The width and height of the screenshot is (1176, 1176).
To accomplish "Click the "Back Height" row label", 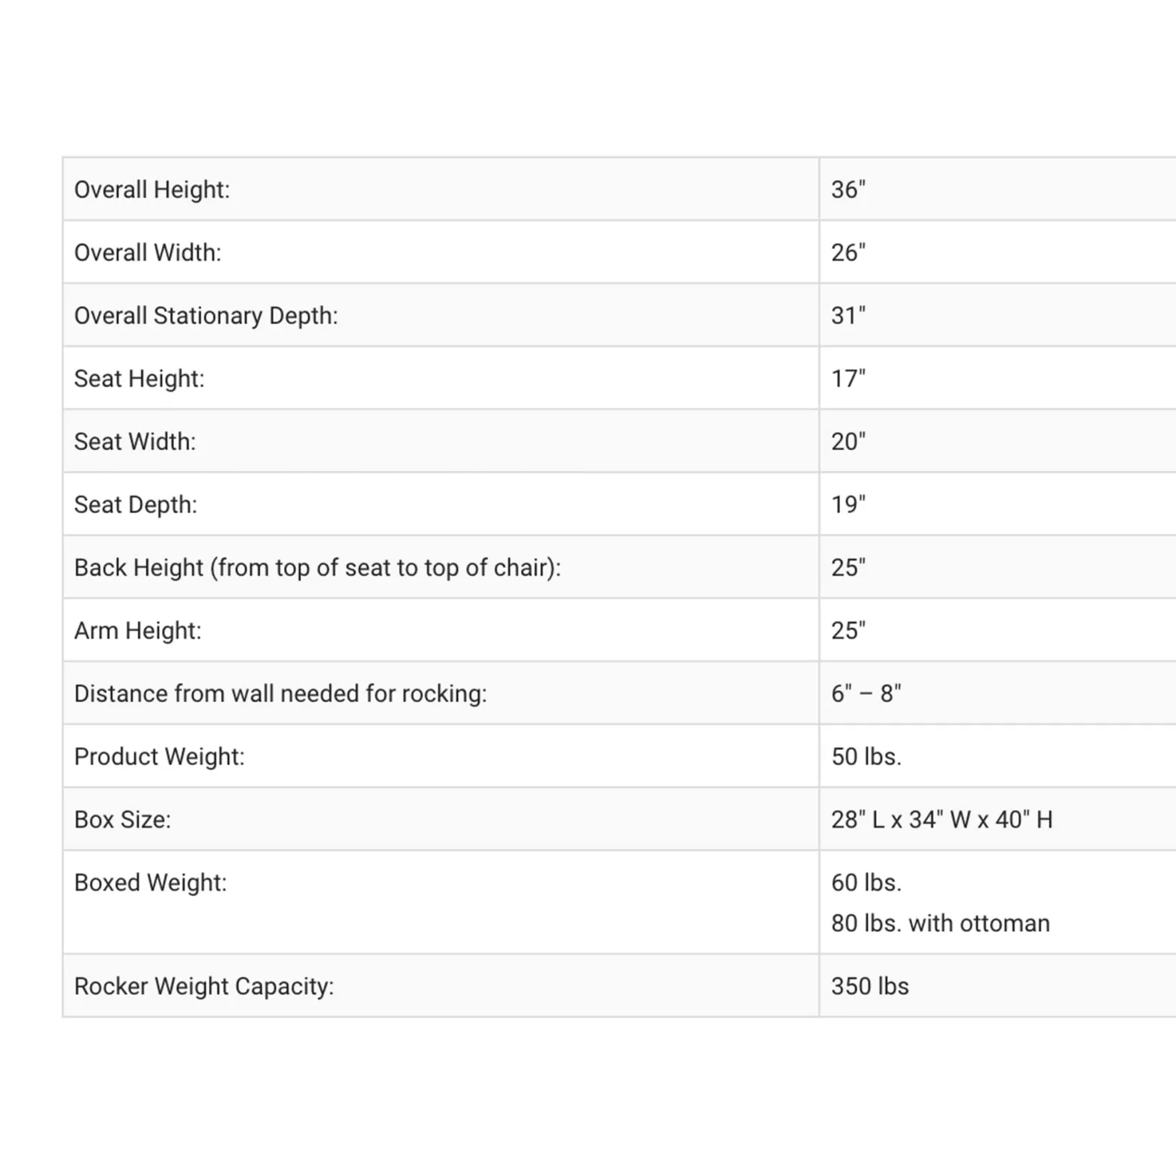I will click(x=317, y=567).
